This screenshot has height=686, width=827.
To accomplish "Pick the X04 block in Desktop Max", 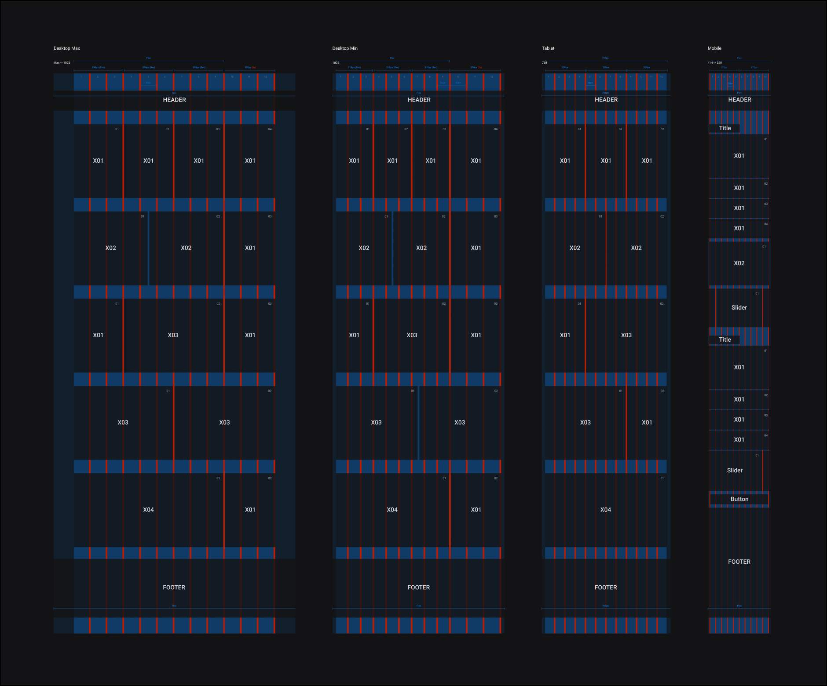I will 149,510.
